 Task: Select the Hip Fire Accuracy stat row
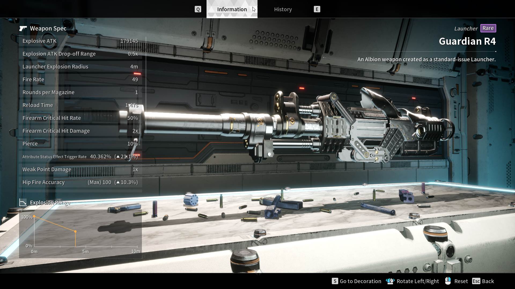coord(80,182)
